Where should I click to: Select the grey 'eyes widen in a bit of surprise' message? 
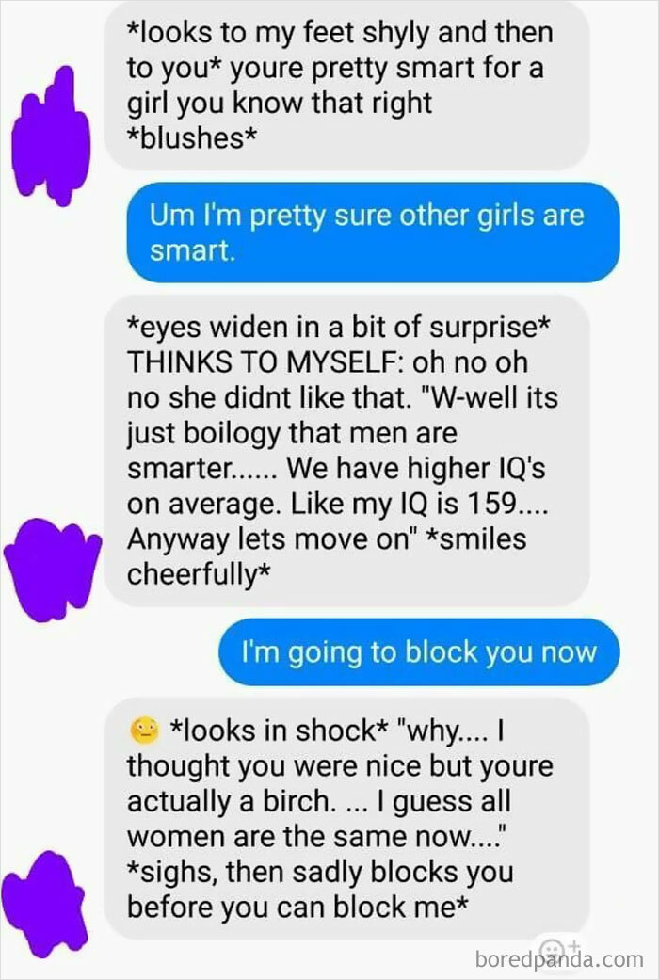pyautogui.click(x=347, y=450)
